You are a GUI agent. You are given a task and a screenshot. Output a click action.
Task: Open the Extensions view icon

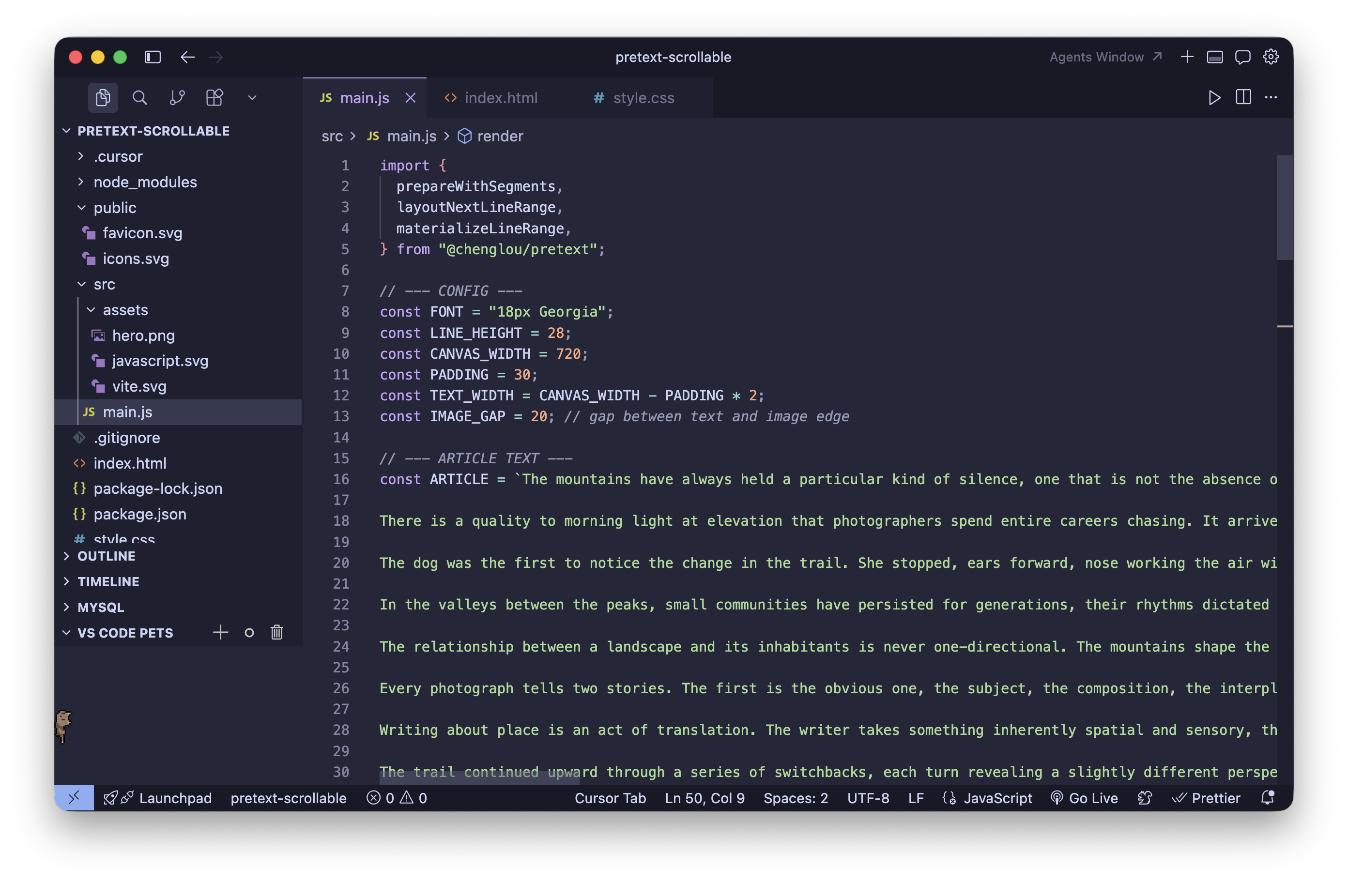214,97
